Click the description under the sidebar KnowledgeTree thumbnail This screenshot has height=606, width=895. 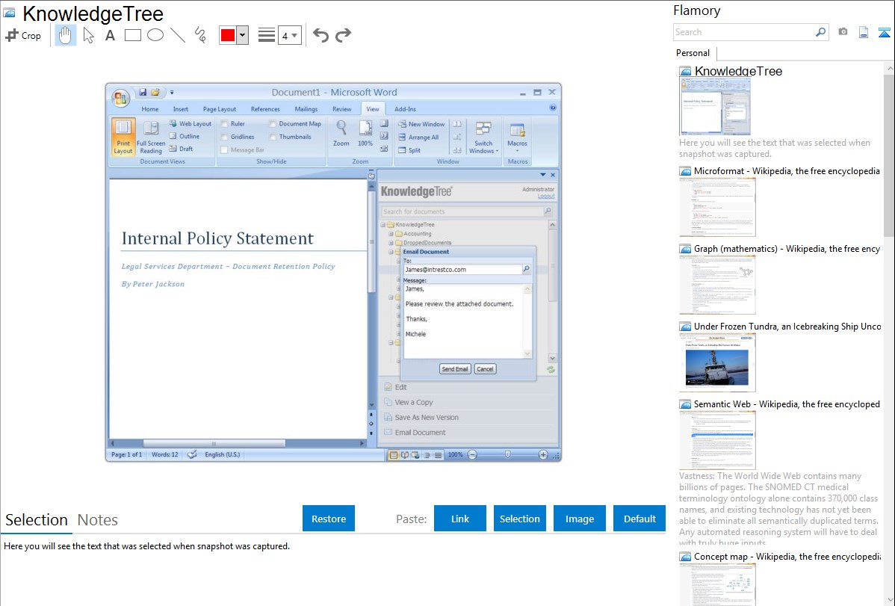[775, 148]
